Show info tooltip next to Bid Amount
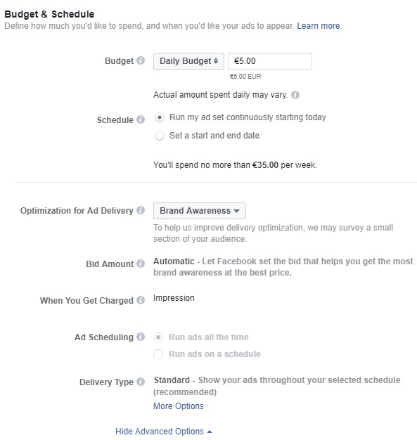The image size is (417, 440). 141,264
